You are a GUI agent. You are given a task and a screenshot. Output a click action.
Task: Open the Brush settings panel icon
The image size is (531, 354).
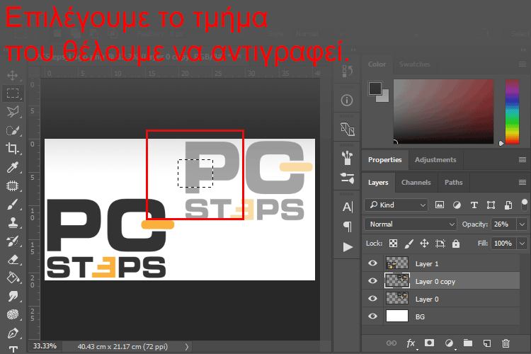347,178
